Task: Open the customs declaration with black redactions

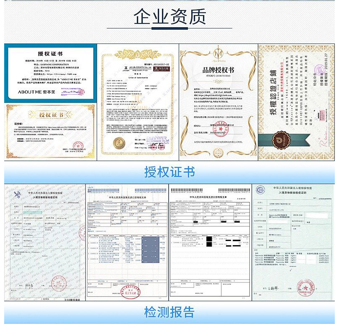Action: [x=211, y=242]
